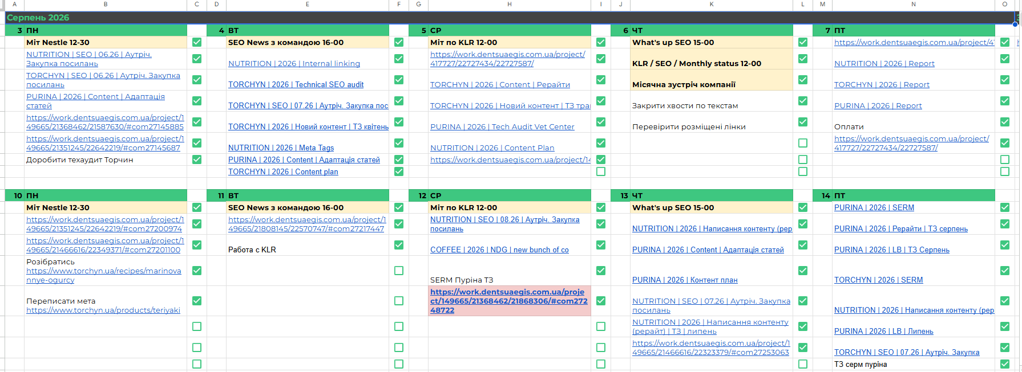Uncheck the "Оплати" task checkbox
This screenshot has height=372, width=1022.
[x=1005, y=122]
